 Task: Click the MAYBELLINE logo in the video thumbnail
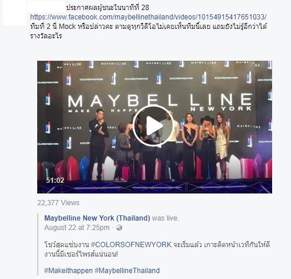click(160, 100)
